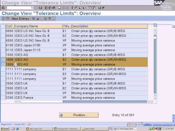Click the Enter checkmark icon in the SAP toolbar
Screen dimensions: 175x131
point(3,8)
